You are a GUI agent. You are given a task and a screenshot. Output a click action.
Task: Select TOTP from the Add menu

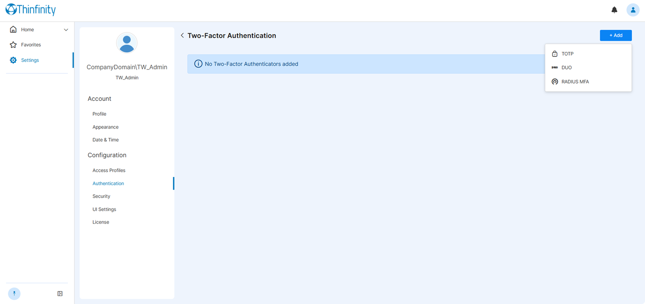pos(588,54)
